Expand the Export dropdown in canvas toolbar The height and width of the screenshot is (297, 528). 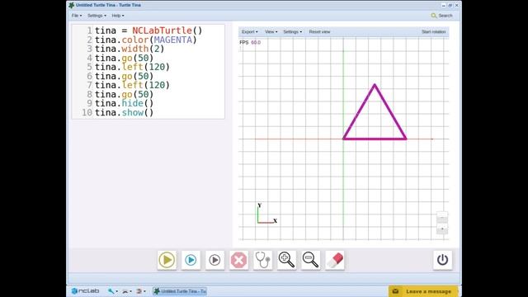(x=249, y=31)
